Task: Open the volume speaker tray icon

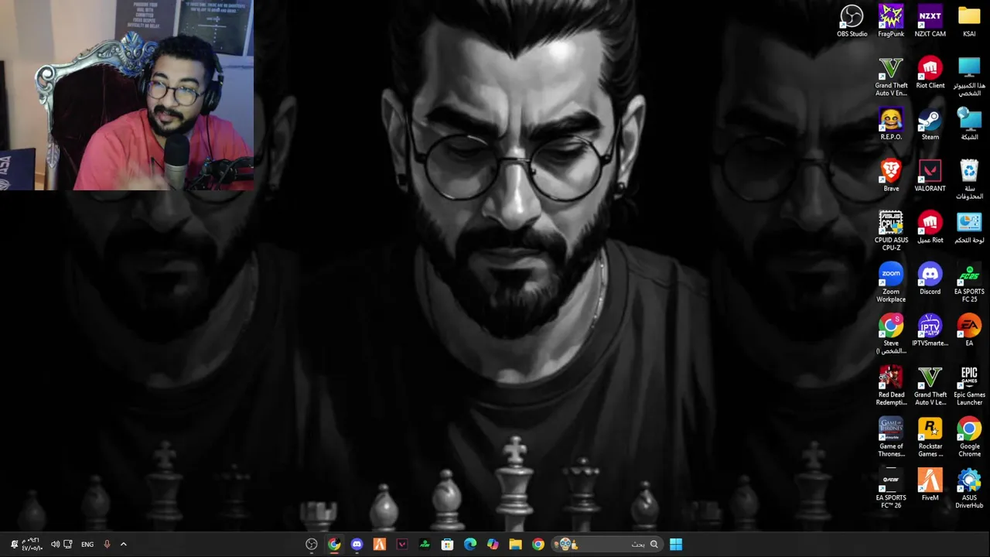Action: 55,545
